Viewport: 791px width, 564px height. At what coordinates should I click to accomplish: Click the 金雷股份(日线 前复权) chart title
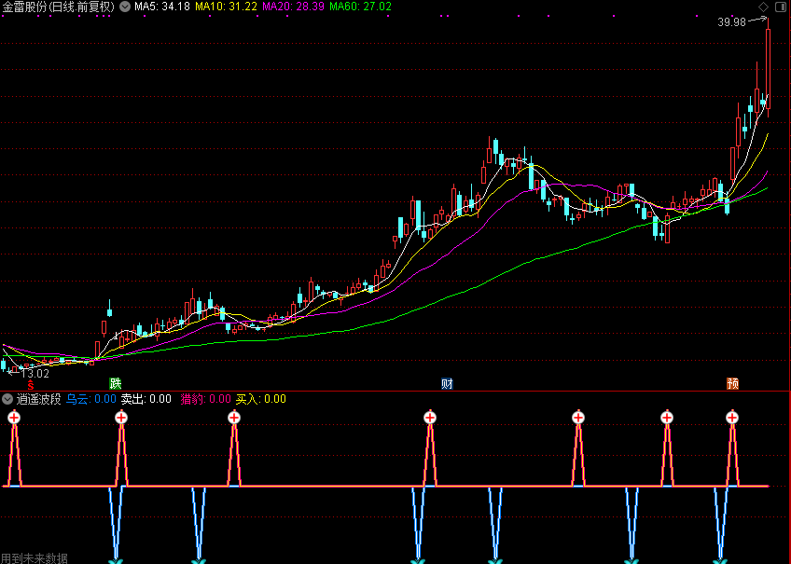pyautogui.click(x=58, y=7)
